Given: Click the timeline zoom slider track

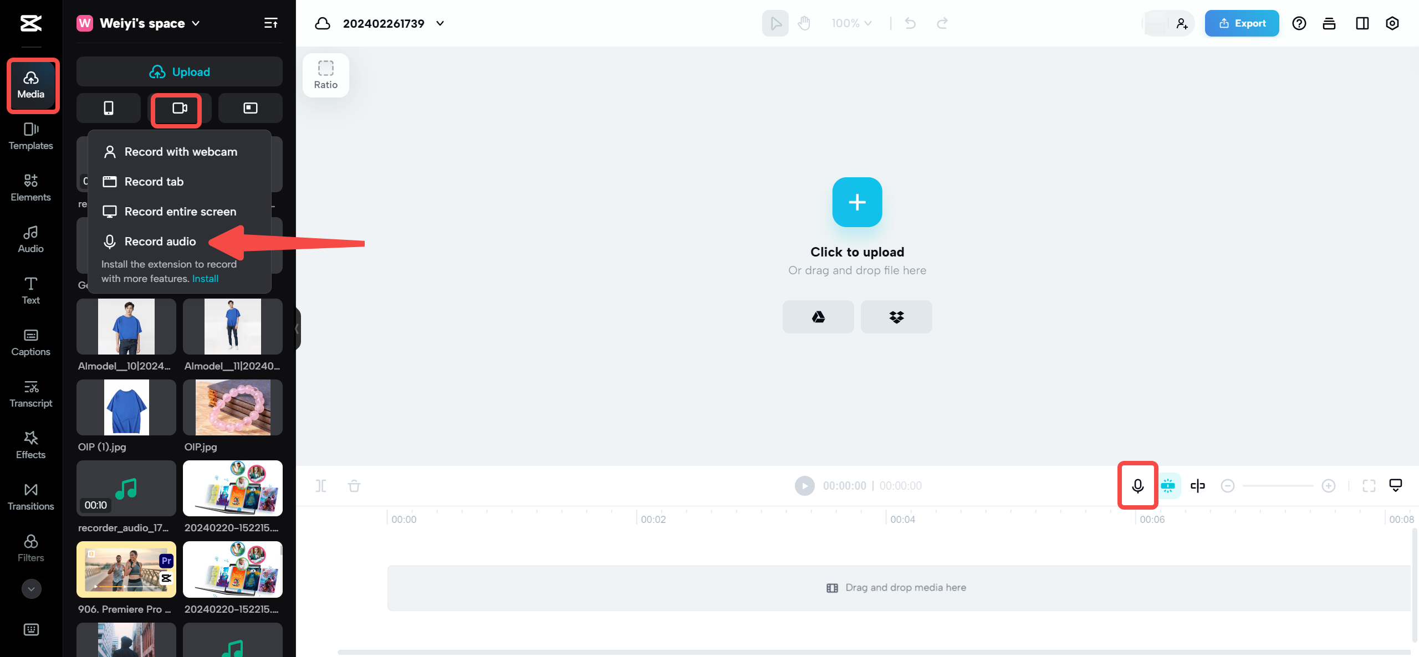Looking at the screenshot, I should [1278, 486].
